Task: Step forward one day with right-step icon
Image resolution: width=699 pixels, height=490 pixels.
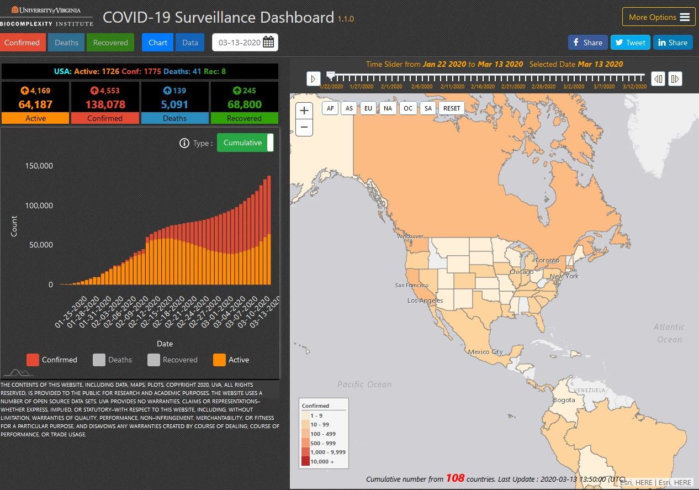Action: 675,79
